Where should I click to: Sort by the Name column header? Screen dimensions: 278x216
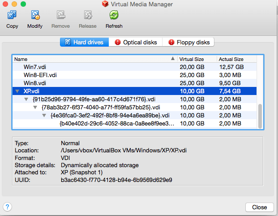point(94,59)
